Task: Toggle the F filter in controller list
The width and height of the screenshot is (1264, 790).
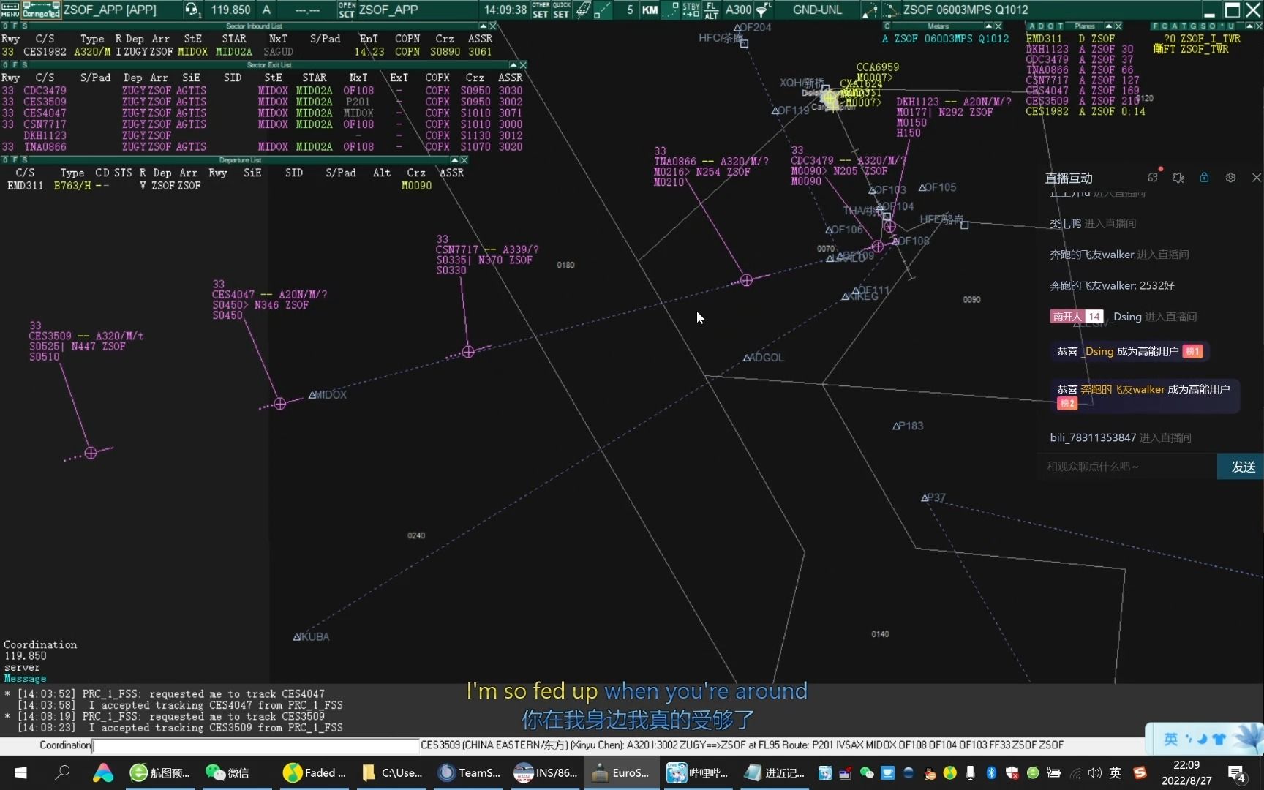Action: click(x=1155, y=26)
